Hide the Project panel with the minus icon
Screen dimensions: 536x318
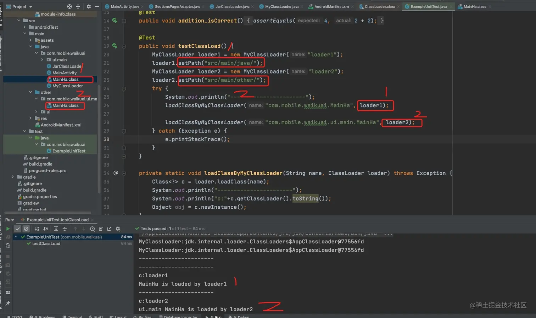(97, 7)
